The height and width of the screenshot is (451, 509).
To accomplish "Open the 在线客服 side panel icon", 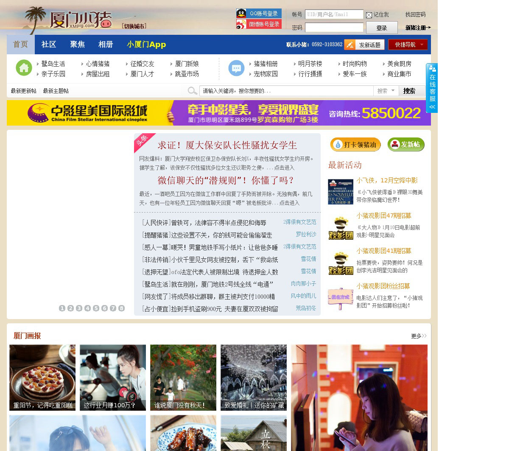I will pyautogui.click(x=432, y=88).
